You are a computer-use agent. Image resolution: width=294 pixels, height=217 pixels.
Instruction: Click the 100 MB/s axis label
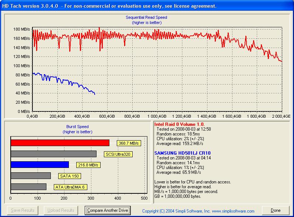[x=22, y=66]
